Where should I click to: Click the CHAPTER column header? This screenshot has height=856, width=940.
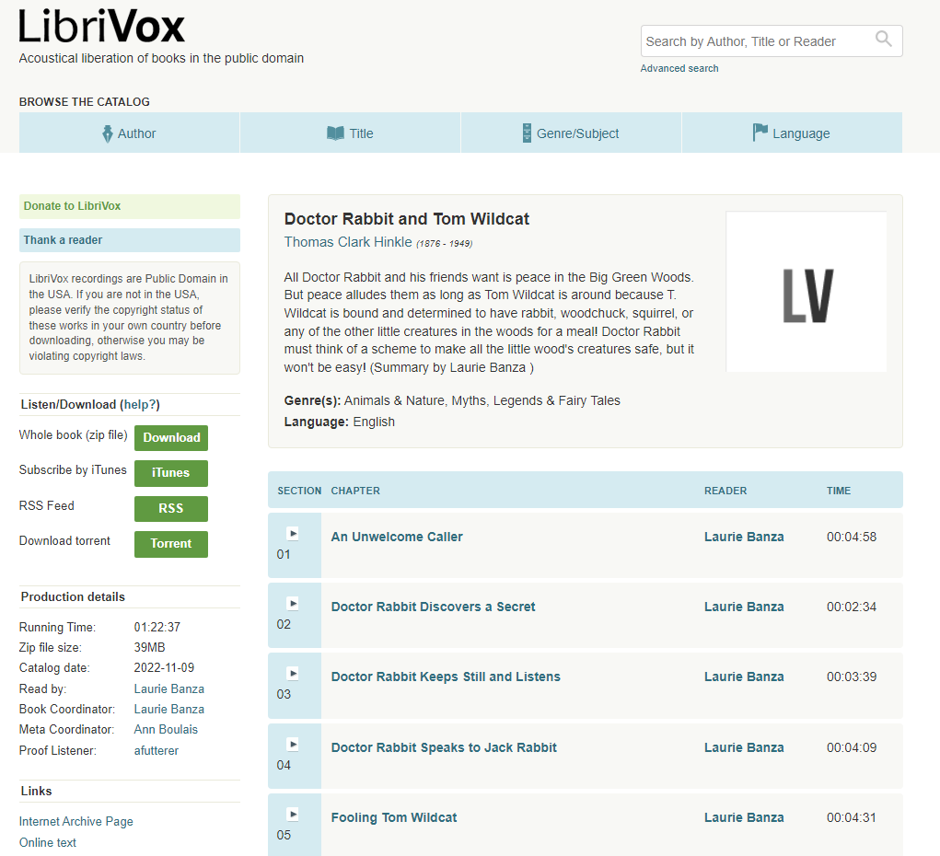click(x=355, y=491)
